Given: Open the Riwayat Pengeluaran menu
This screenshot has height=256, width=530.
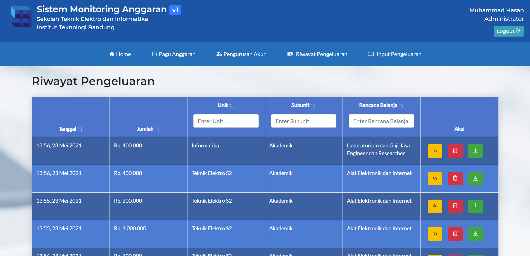Looking at the screenshot, I should (317, 54).
